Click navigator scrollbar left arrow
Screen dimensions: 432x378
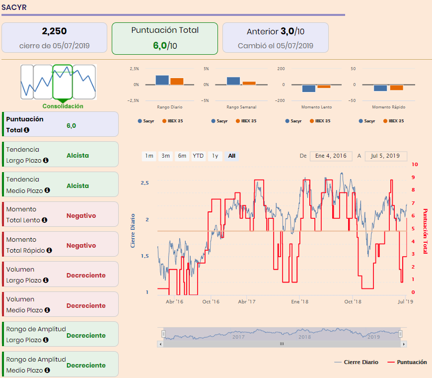160,344
